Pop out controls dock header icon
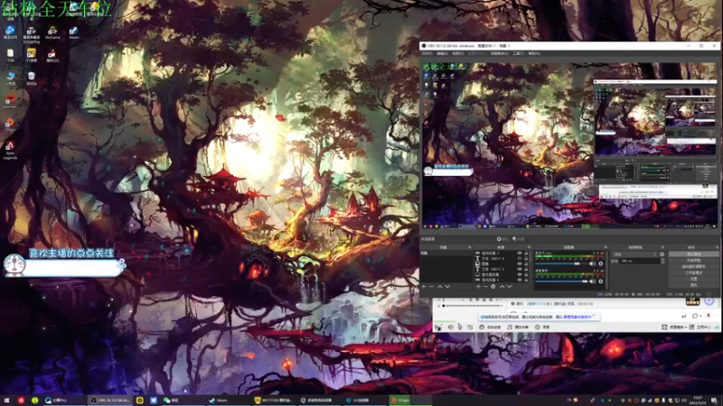The height and width of the screenshot is (406, 723). (717, 247)
